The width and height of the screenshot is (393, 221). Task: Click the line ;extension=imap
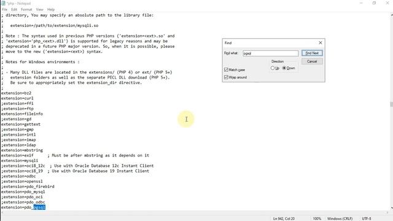coord(18,140)
